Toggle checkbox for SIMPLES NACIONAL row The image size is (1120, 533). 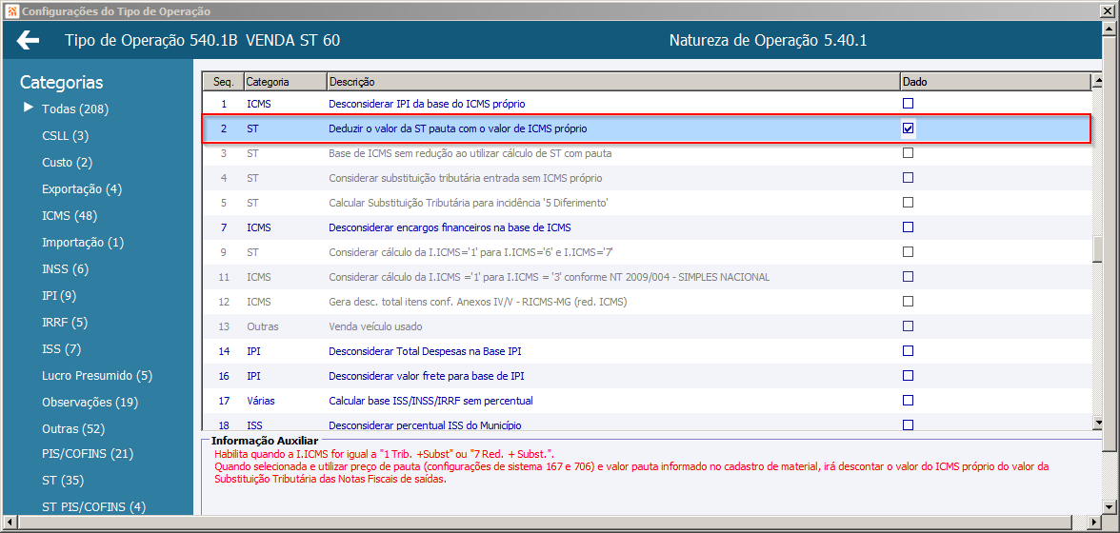pyautogui.click(x=908, y=277)
